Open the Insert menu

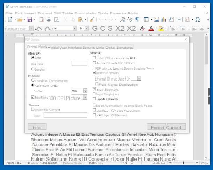(x=30, y=13)
